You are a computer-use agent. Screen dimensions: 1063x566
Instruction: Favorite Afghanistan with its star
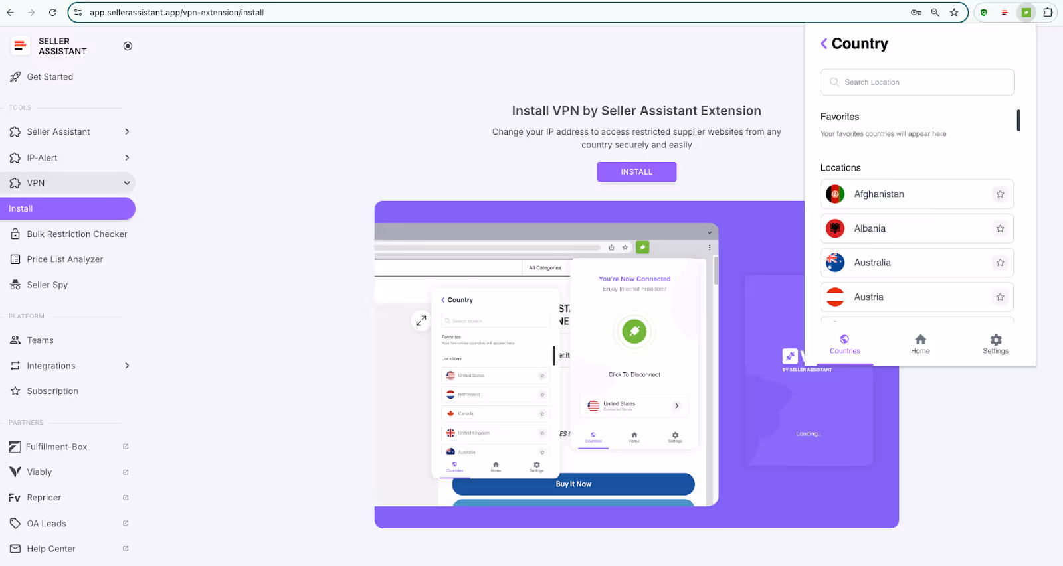1000,194
